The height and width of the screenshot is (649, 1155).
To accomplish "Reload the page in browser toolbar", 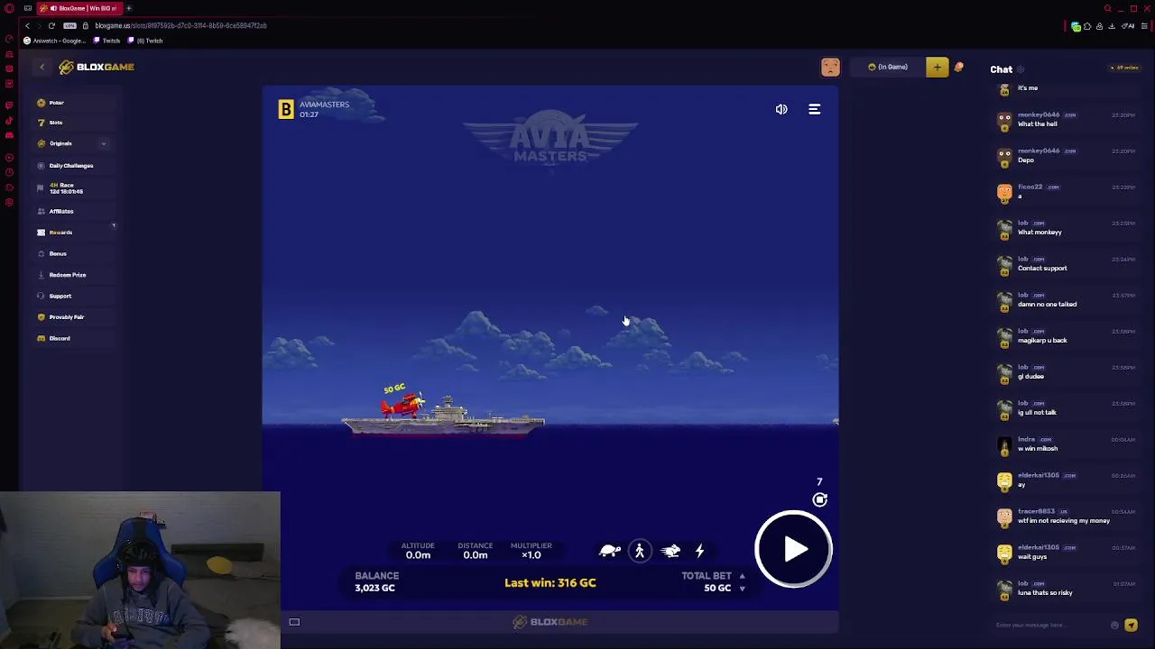I will click(51, 25).
